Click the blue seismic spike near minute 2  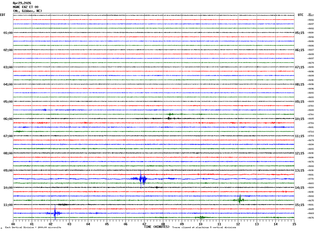click(x=55, y=213)
